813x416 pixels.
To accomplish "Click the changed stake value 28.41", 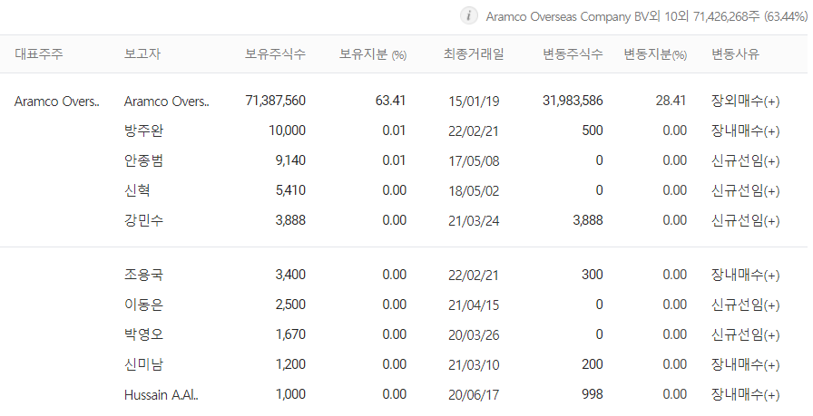I will click(671, 101).
